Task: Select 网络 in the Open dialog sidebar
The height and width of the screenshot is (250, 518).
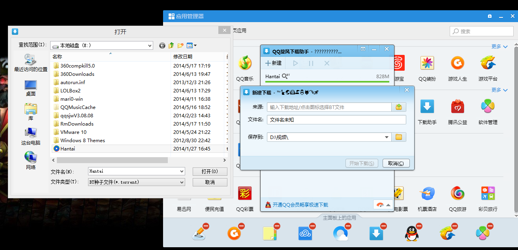Action: tap(30, 160)
